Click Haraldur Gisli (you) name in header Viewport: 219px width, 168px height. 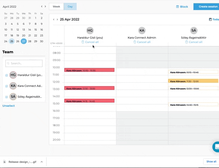point(90,37)
